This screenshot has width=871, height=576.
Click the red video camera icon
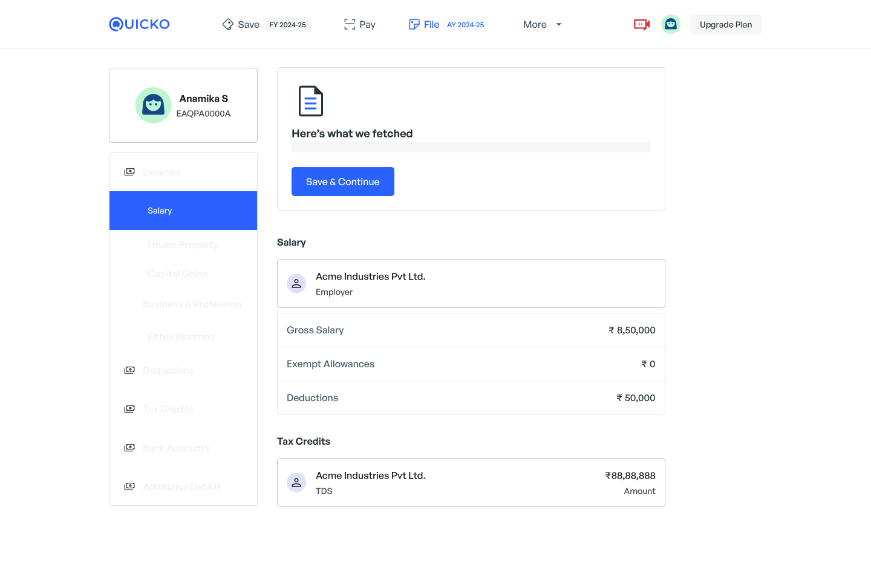tap(641, 24)
